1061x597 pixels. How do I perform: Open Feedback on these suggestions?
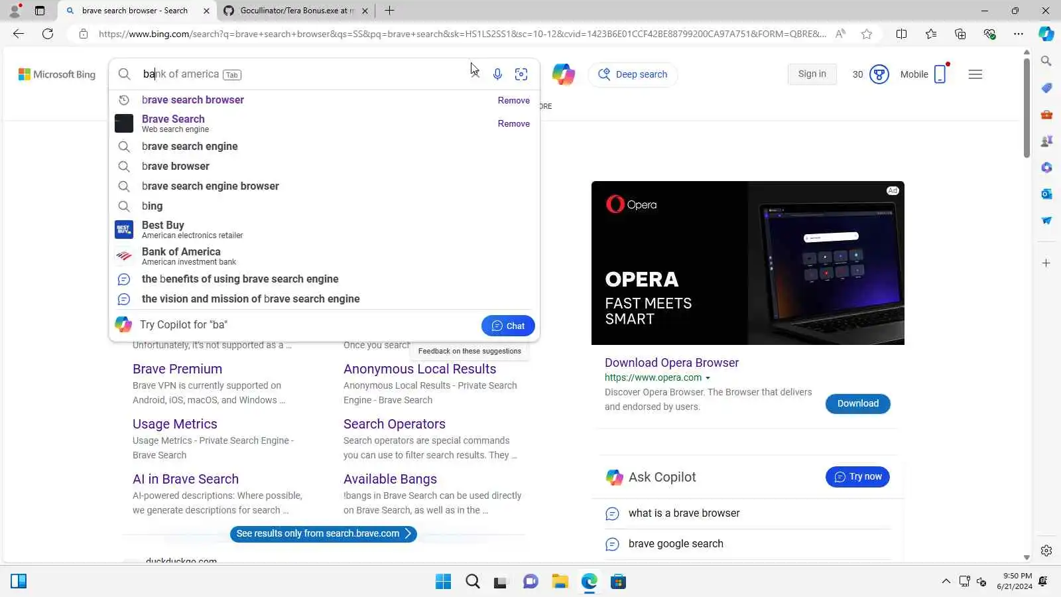[469, 351]
